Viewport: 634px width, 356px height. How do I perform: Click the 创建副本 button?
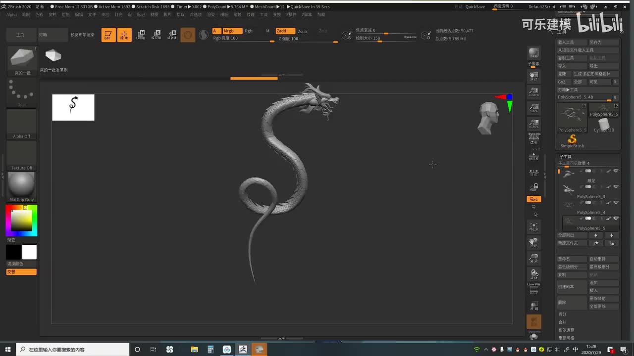[572, 286]
